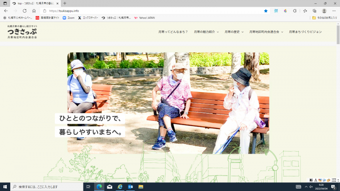This screenshot has width=340, height=191.
Task: Open Task View in taskbar
Action: [88, 187]
